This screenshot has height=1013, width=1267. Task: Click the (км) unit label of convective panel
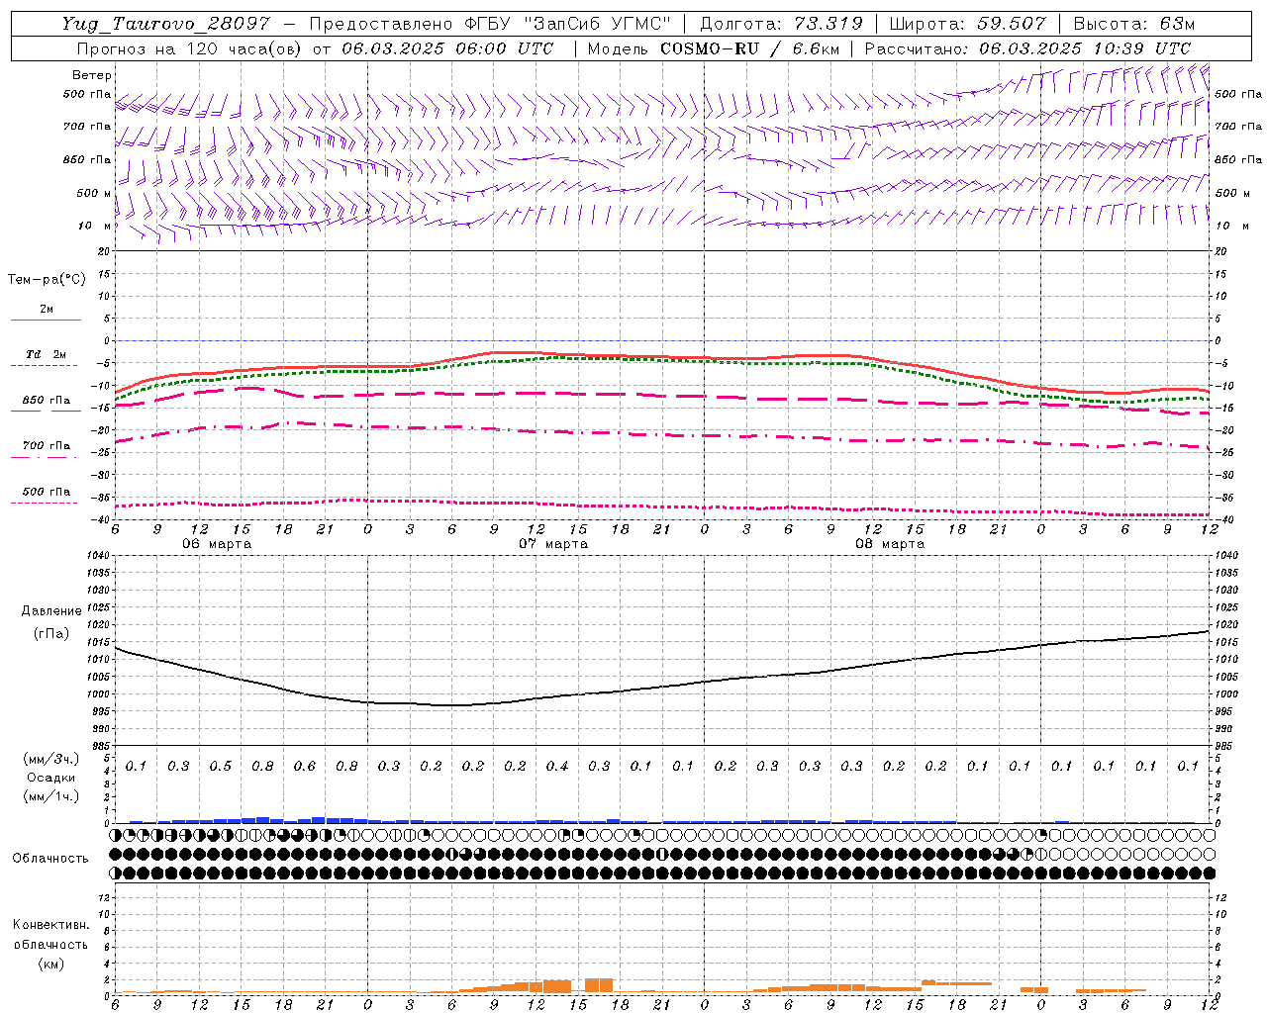pyautogui.click(x=50, y=965)
